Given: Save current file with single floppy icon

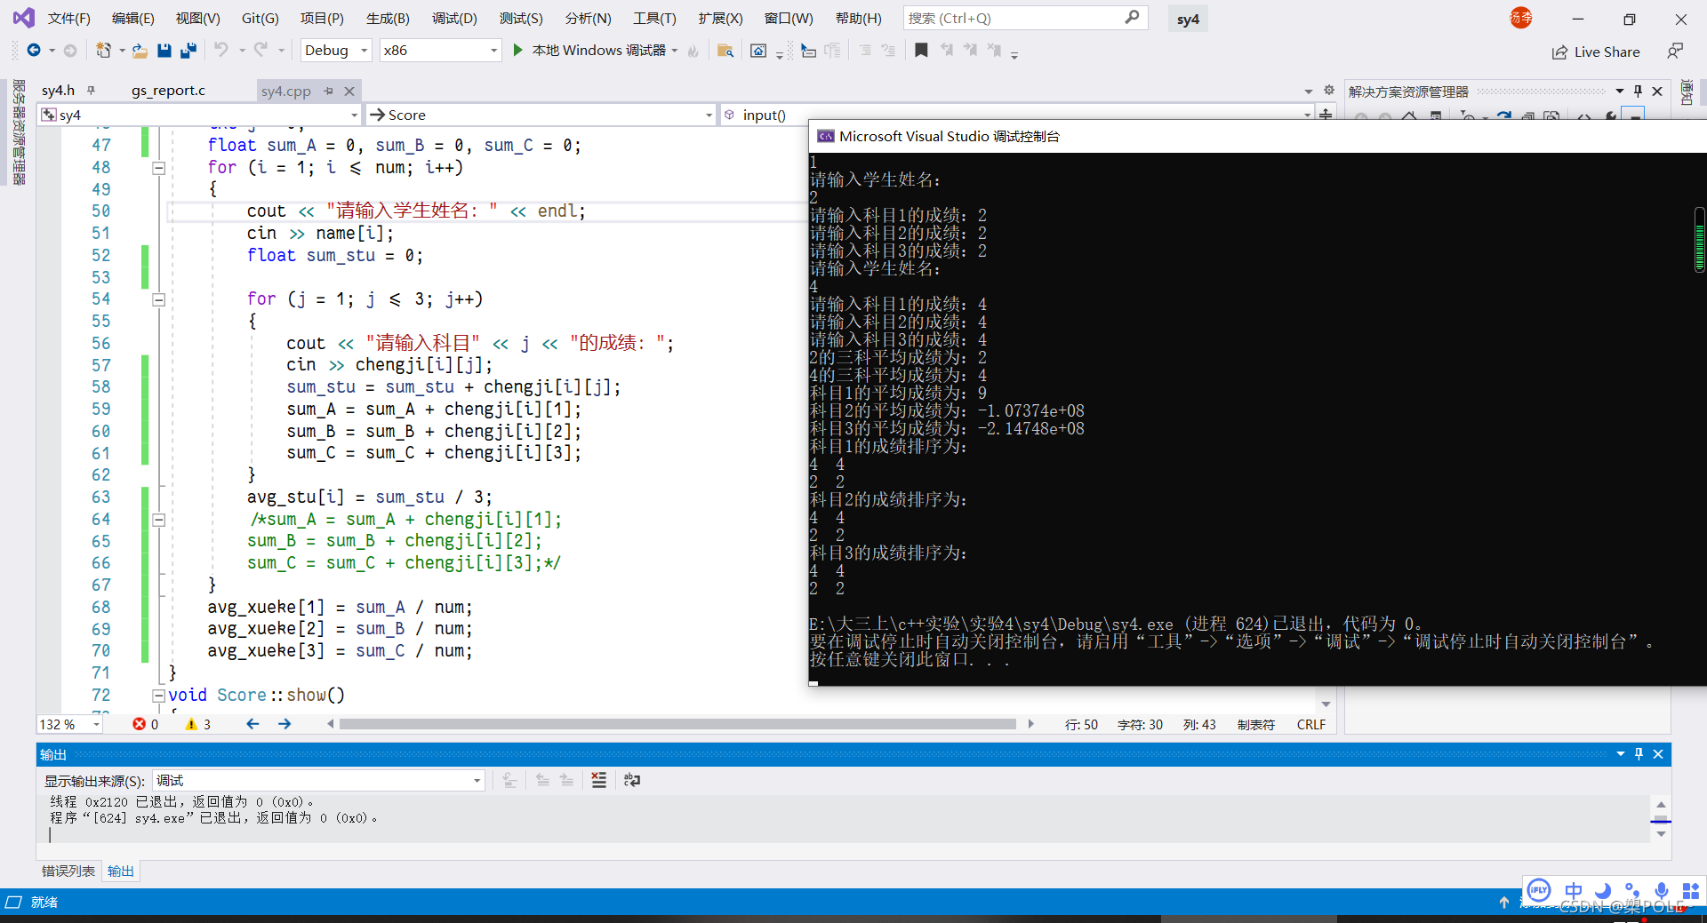Looking at the screenshot, I should click(x=164, y=51).
